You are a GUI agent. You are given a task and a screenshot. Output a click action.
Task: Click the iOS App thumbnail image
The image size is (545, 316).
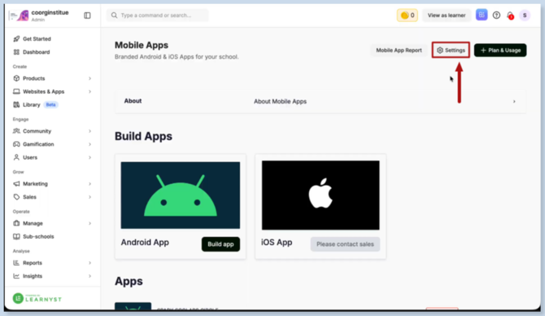[320, 195]
